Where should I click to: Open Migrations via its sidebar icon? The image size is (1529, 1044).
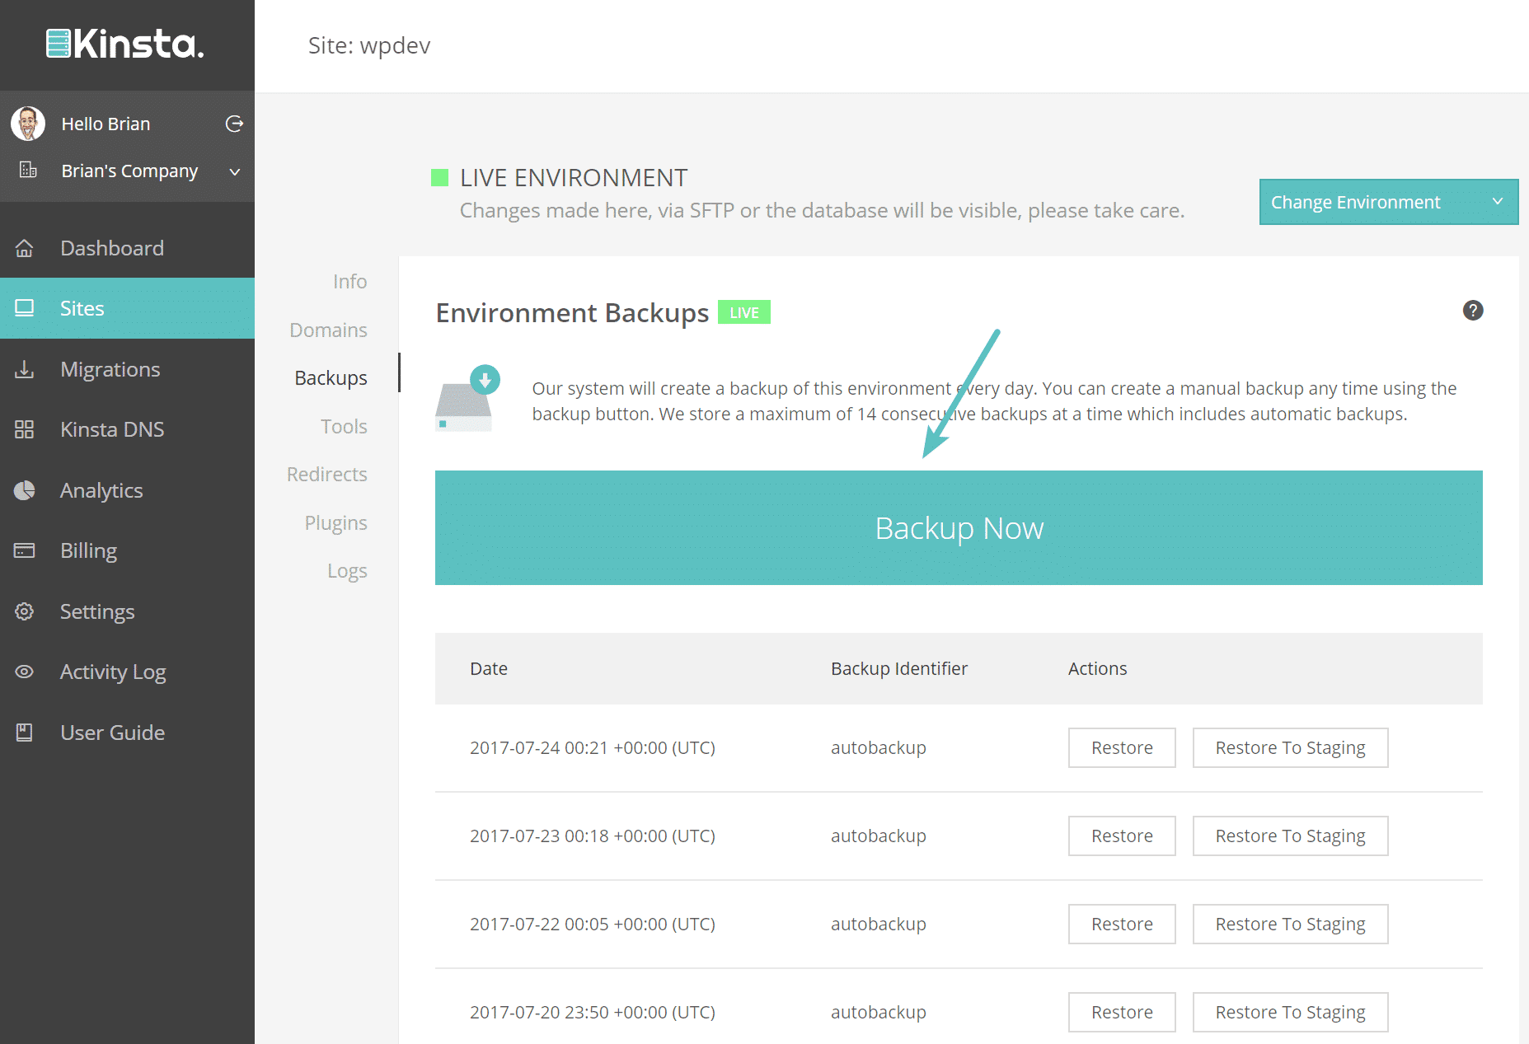click(x=25, y=368)
